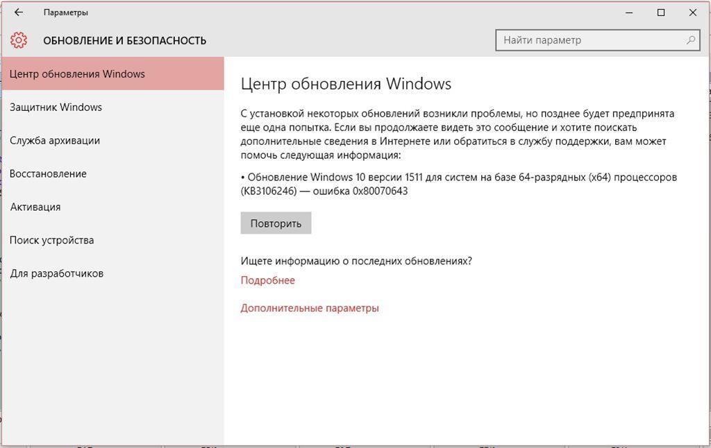This screenshot has height=448, width=711.
Task: Click the error text with KB3106246
Action: pyautogui.click(x=458, y=184)
